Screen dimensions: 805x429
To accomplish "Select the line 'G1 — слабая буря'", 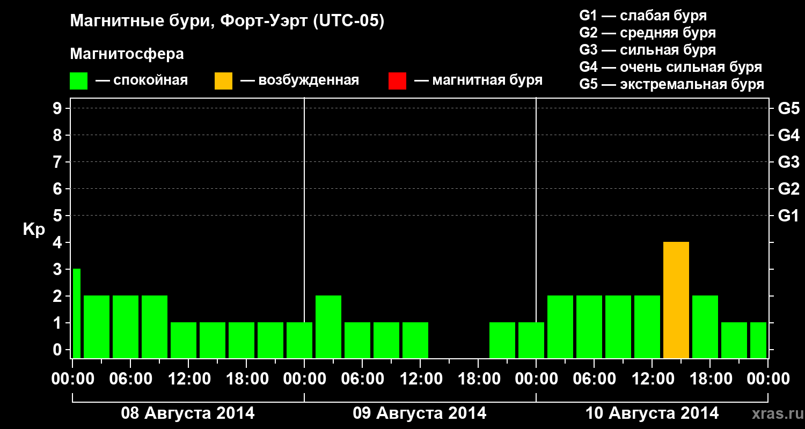I will click(643, 16).
